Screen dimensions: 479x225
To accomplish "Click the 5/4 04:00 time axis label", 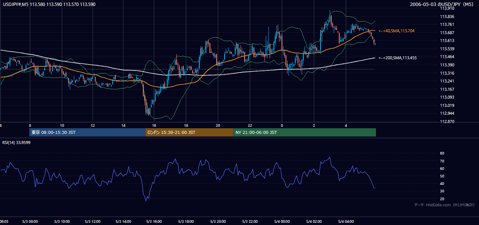I will [346, 222].
